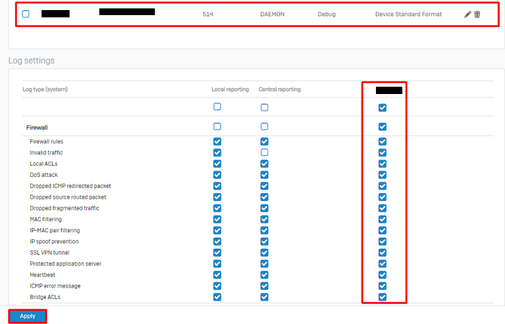Toggle Local reporting select-all checkbox in header row
This screenshot has height=324, width=505.
[217, 107]
